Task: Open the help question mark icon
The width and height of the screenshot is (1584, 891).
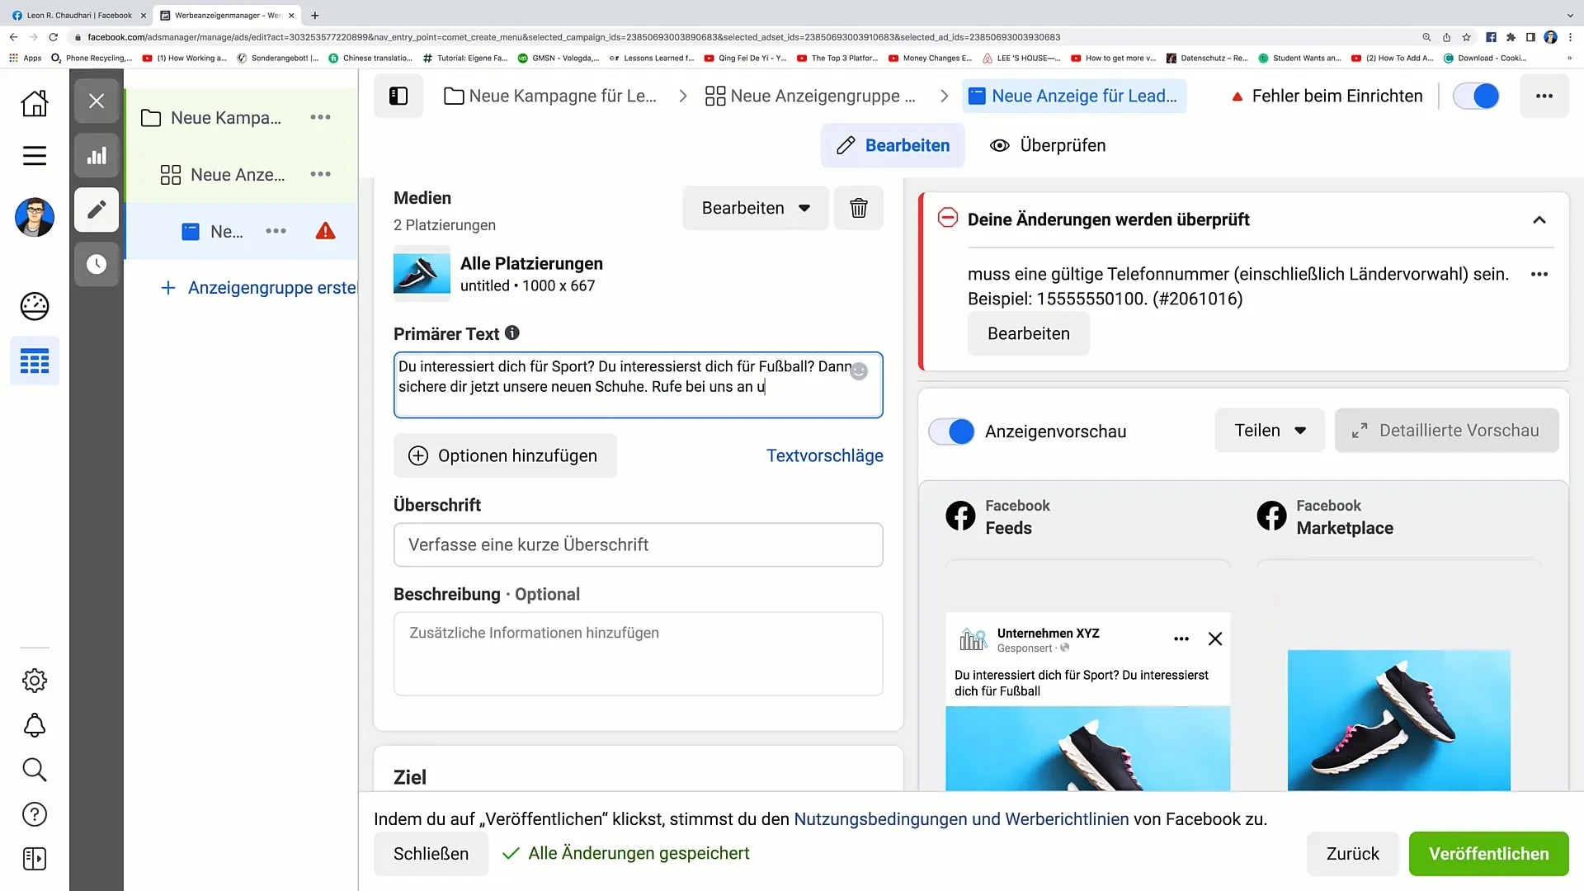Action: click(34, 814)
